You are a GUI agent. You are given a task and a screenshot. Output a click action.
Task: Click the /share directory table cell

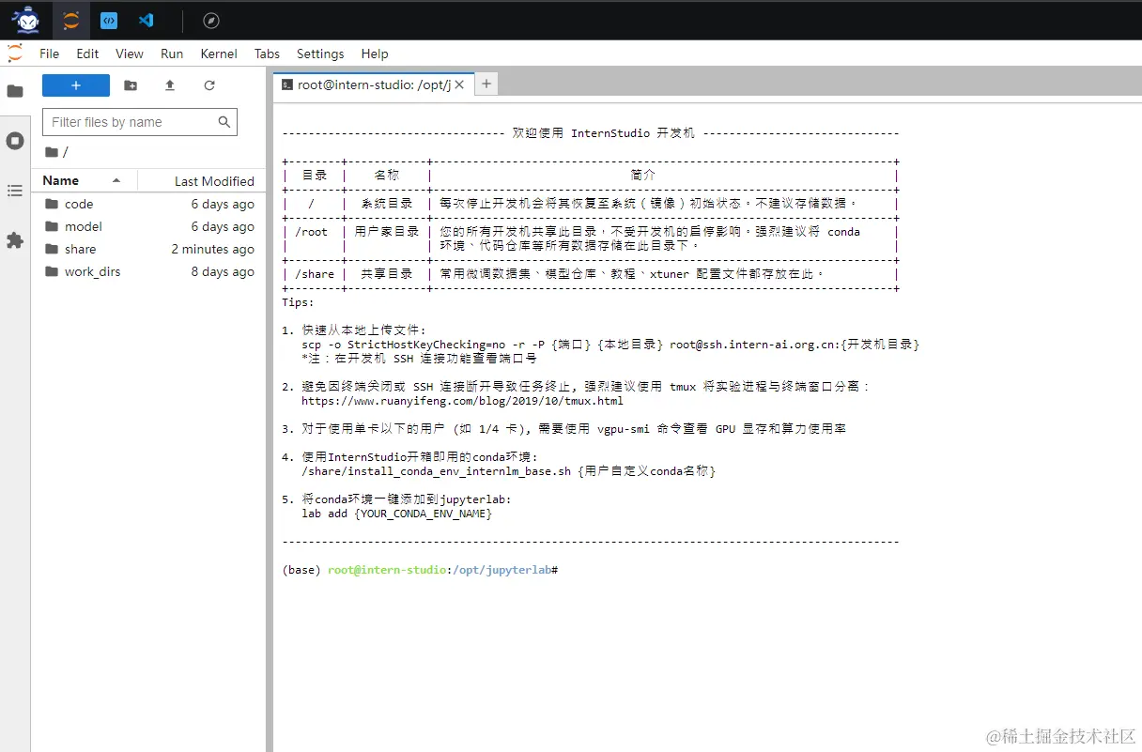point(315,274)
